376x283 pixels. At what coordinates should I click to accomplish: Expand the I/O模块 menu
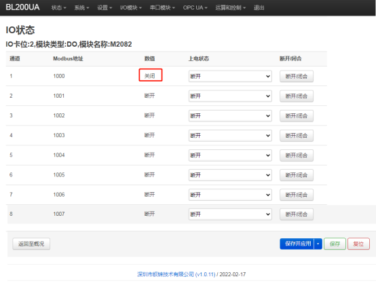click(x=131, y=7)
